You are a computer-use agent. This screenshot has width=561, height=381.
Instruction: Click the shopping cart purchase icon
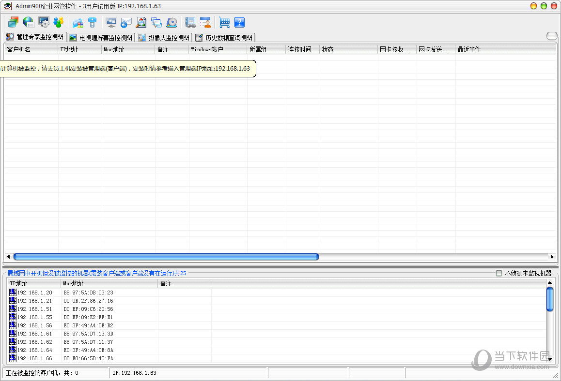click(x=224, y=23)
